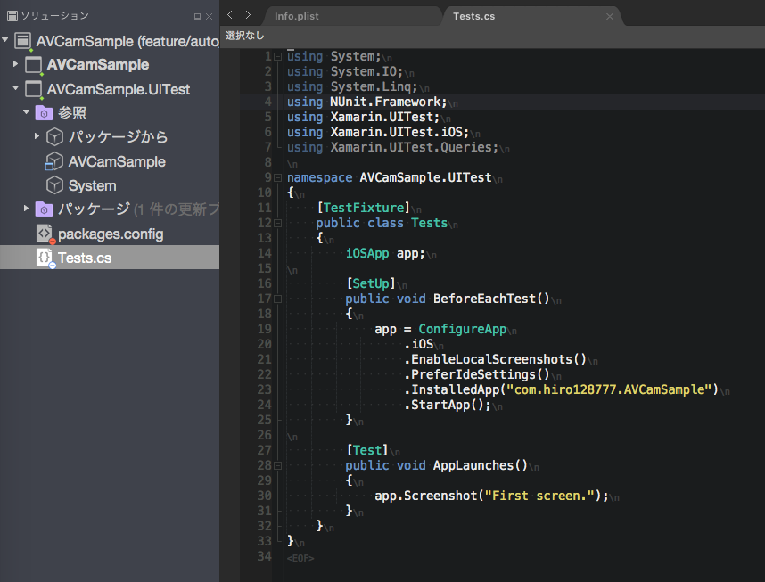The width and height of the screenshot is (765, 582).
Task: Click the パッケージから package icon
Action: pyautogui.click(x=54, y=137)
